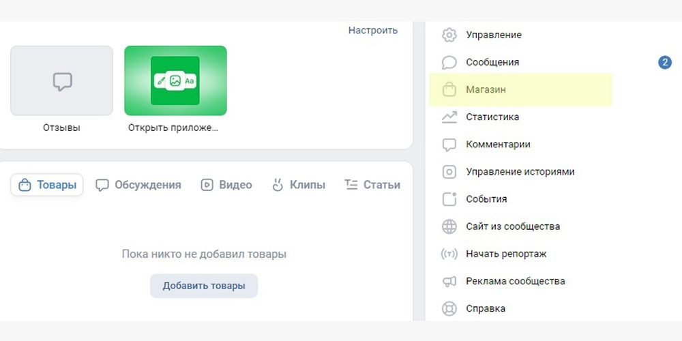The width and height of the screenshot is (682, 341).
Task: Switch to the Клипы tab
Action: pyautogui.click(x=299, y=185)
